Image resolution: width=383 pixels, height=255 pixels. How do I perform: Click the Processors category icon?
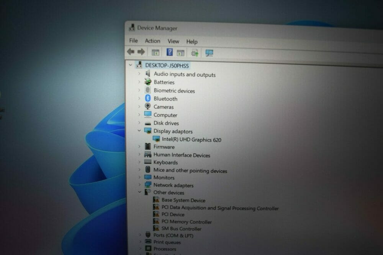148,249
